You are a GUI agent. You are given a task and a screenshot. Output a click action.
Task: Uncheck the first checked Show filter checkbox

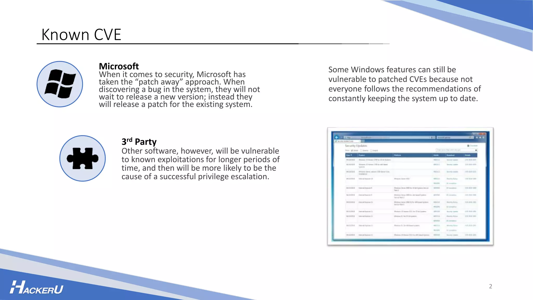coord(352,151)
